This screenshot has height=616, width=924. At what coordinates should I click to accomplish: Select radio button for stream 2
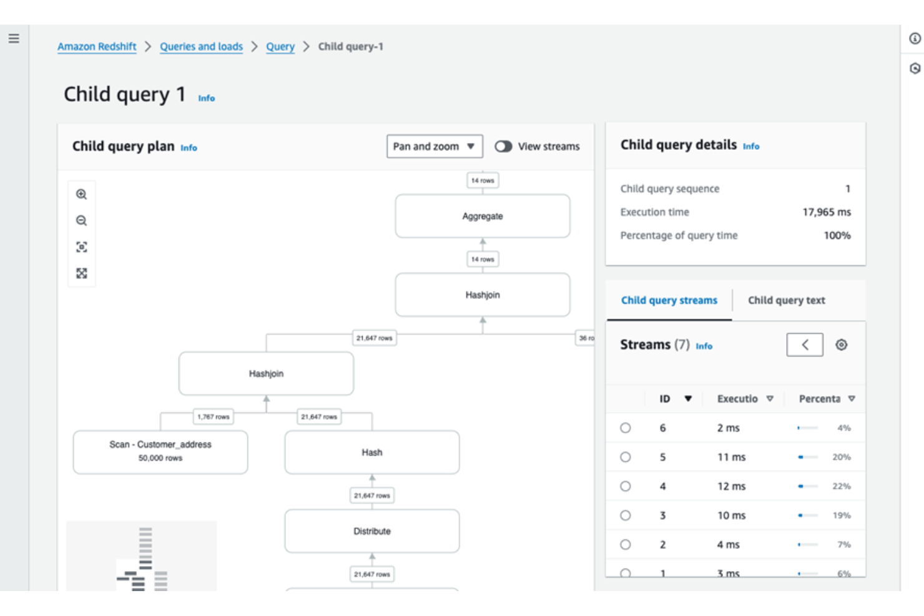tap(626, 544)
